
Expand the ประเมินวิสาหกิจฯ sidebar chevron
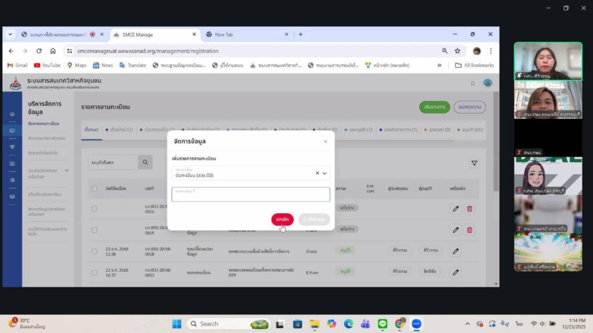[67, 171]
